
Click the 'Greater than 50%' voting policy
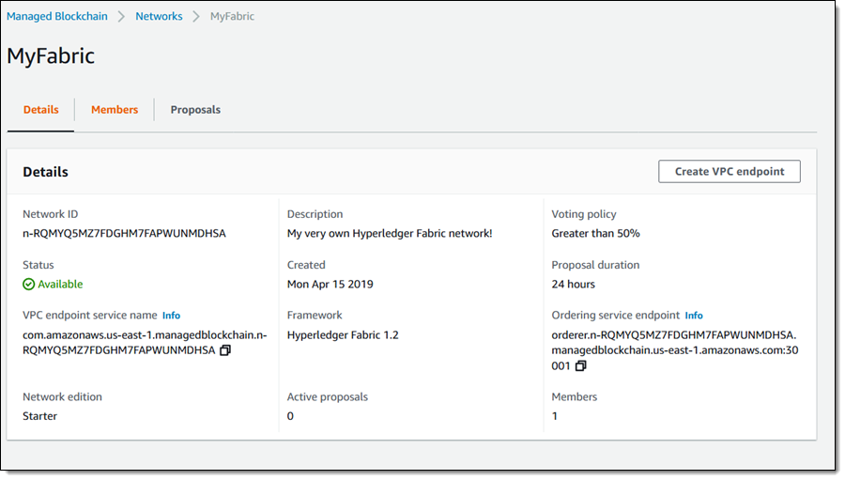click(595, 234)
